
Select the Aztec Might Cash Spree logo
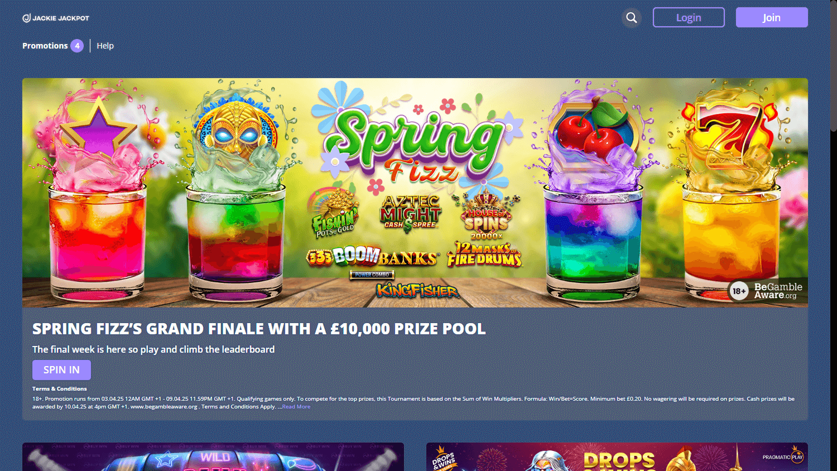pyautogui.click(x=411, y=213)
